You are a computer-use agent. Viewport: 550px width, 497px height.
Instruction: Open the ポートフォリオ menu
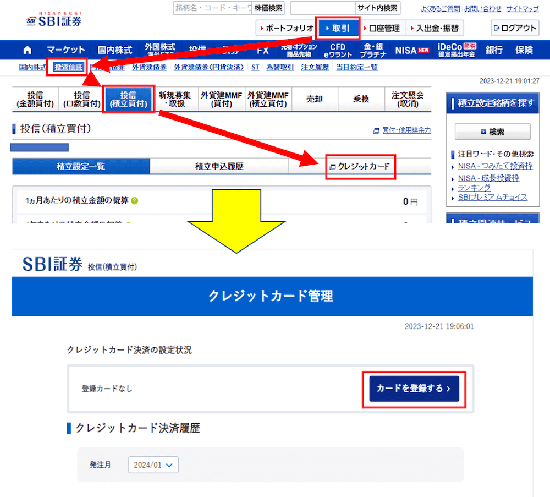pos(287,28)
